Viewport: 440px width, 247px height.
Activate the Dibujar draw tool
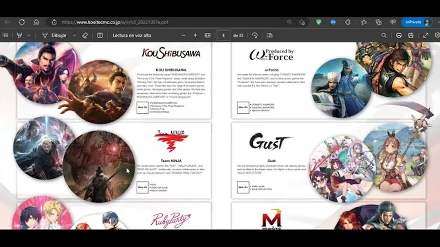(54, 35)
